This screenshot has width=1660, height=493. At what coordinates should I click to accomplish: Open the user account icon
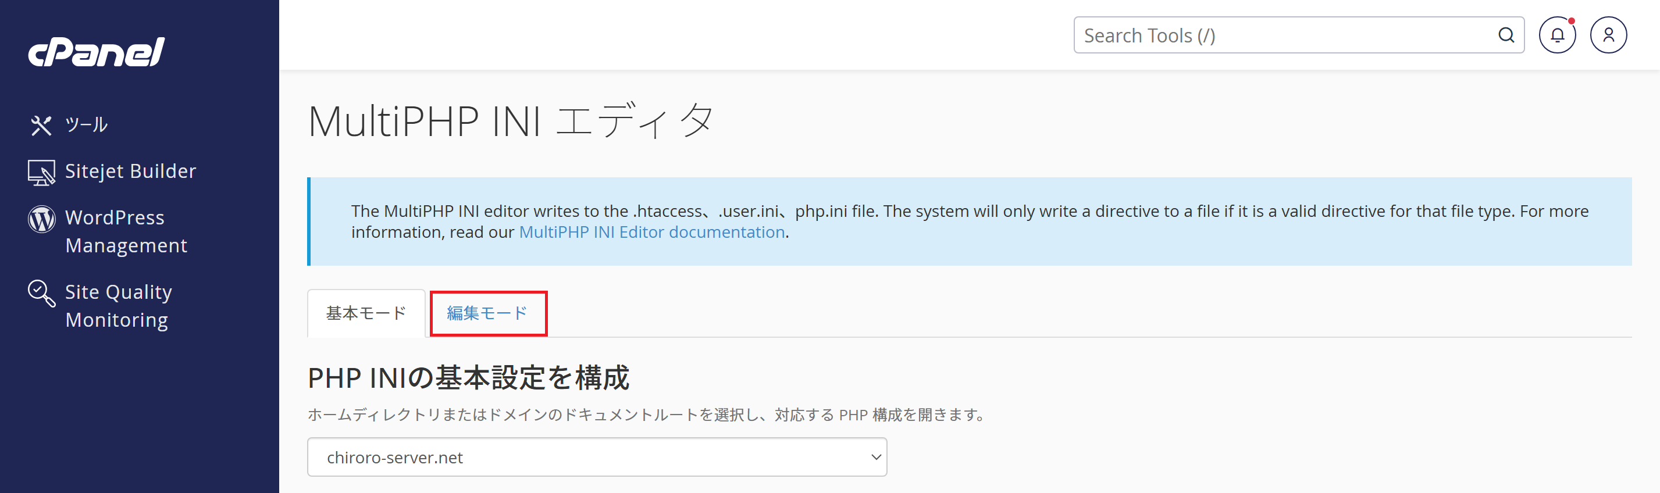click(1608, 35)
